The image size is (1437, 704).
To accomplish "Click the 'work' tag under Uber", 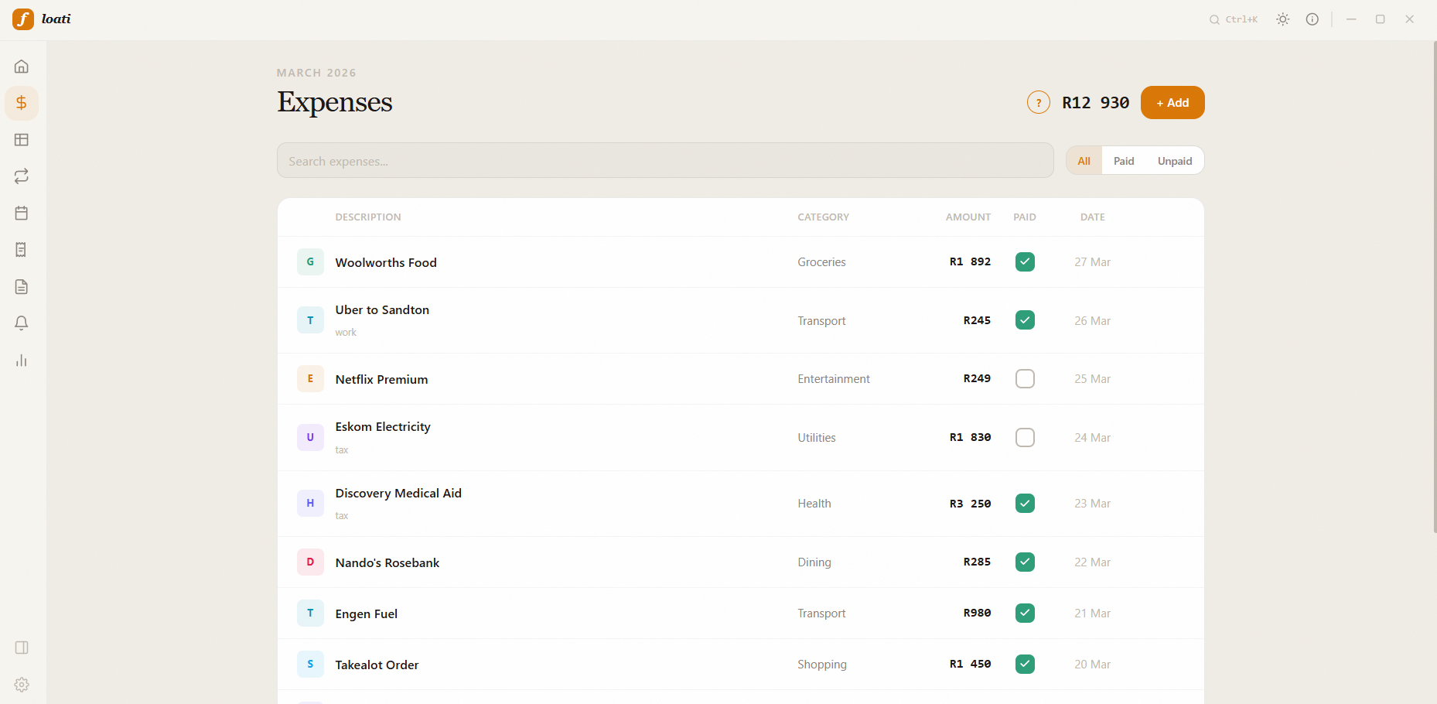I will coord(346,333).
